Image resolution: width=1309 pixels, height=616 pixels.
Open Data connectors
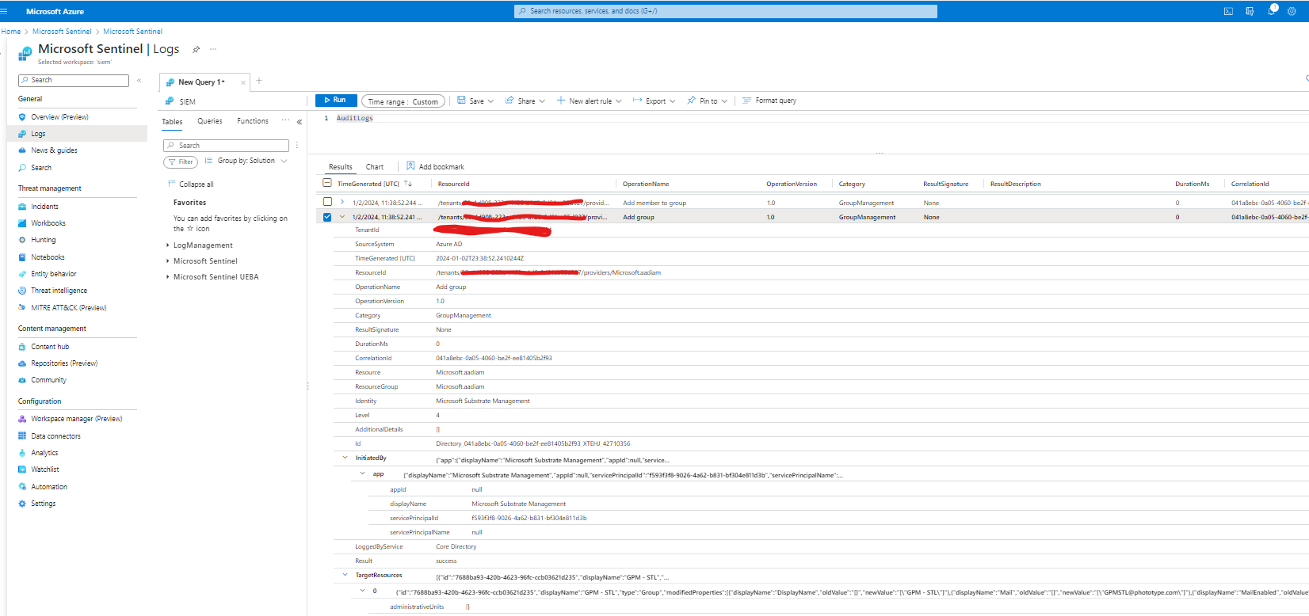click(55, 436)
